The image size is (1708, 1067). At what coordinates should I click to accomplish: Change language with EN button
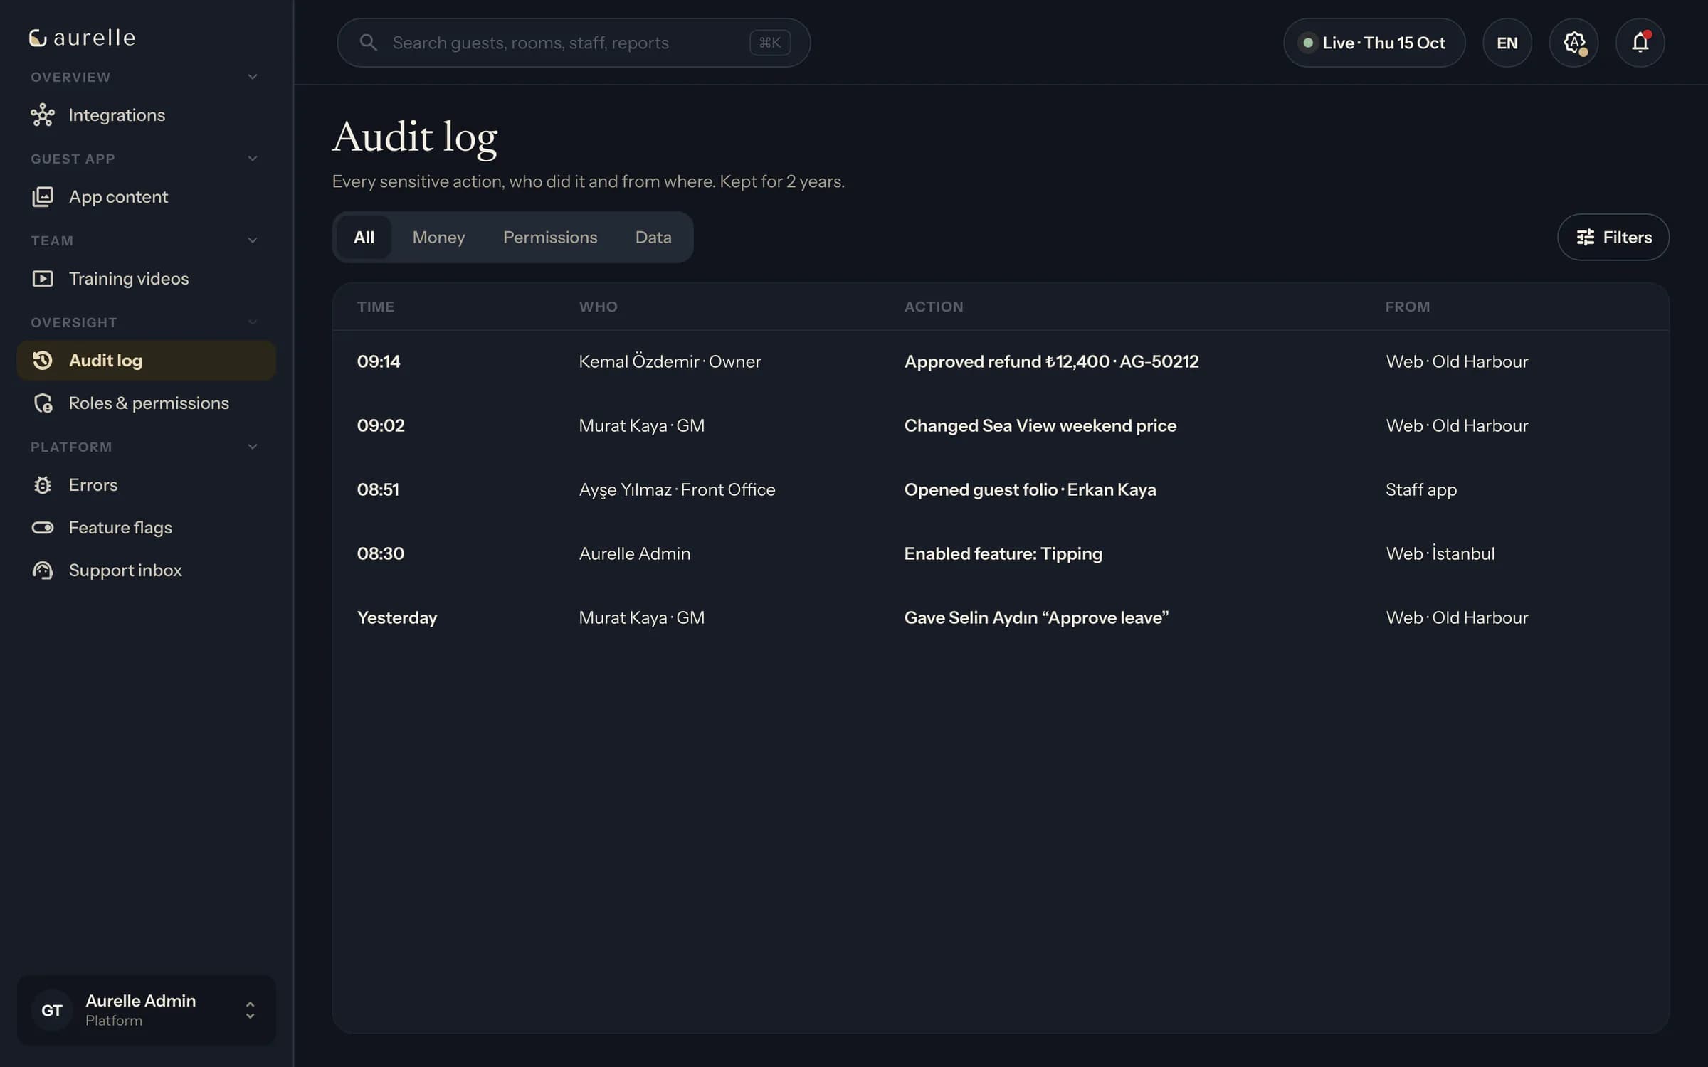point(1507,43)
